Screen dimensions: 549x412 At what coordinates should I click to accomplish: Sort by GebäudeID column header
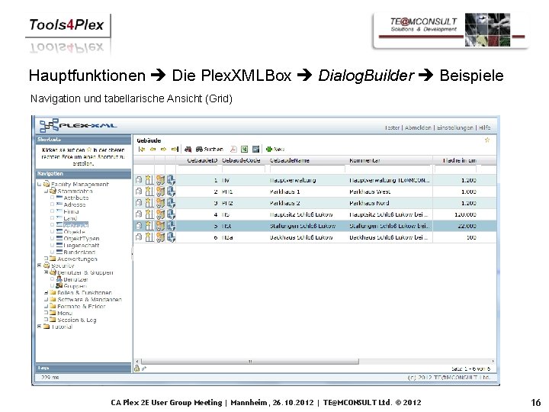coord(202,160)
